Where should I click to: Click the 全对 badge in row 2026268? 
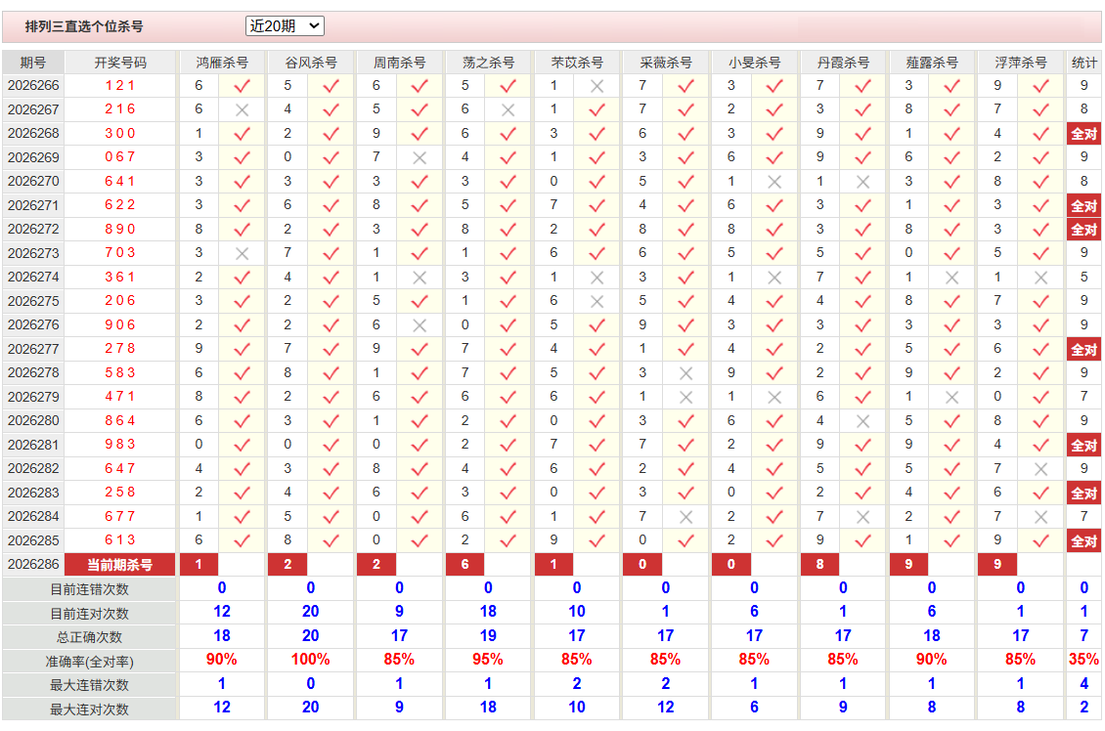(x=1083, y=134)
